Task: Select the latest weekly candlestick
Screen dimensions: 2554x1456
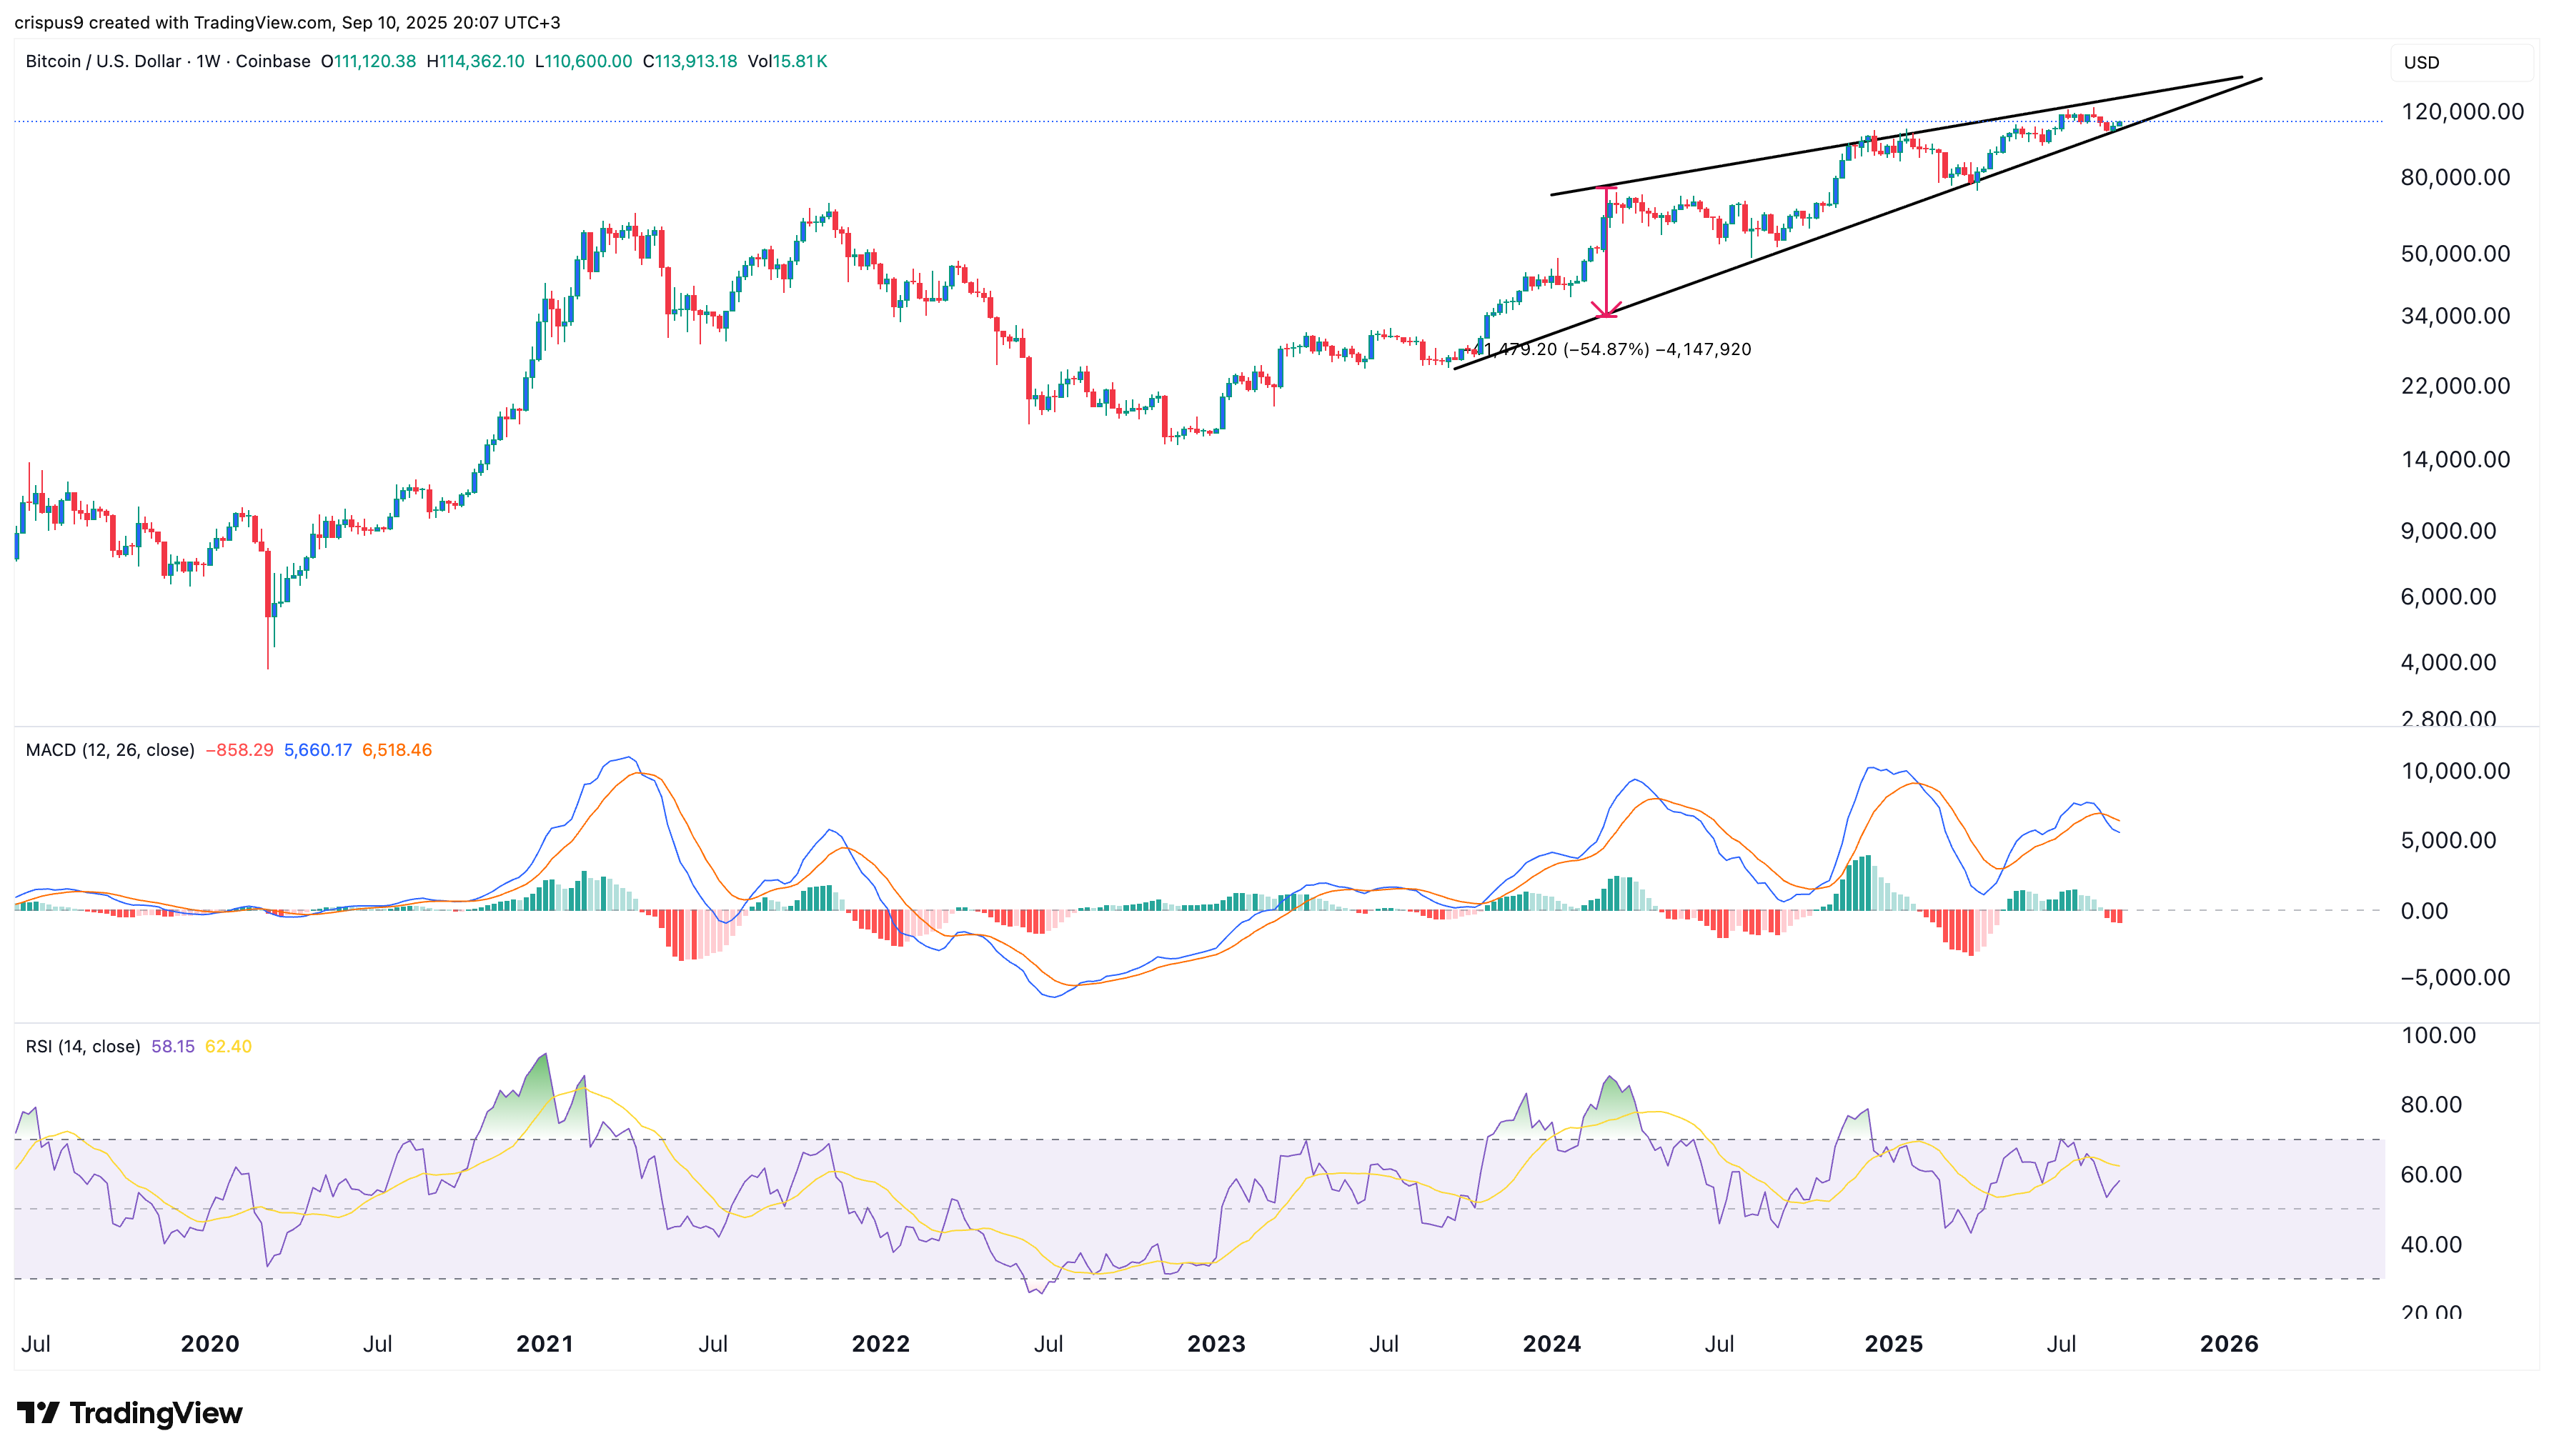Action: (2120, 125)
